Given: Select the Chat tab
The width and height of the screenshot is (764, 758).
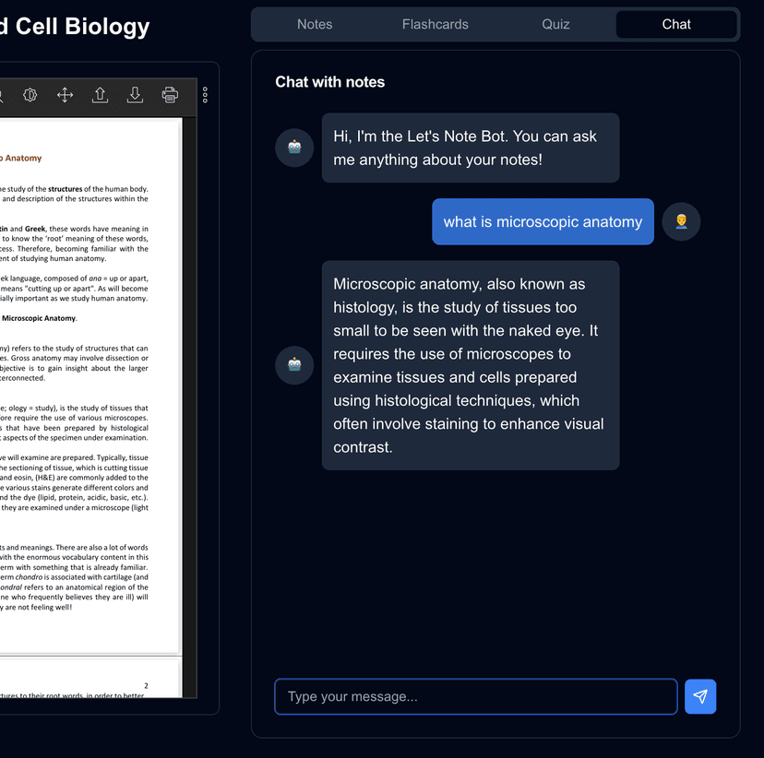Looking at the screenshot, I should tap(676, 25).
